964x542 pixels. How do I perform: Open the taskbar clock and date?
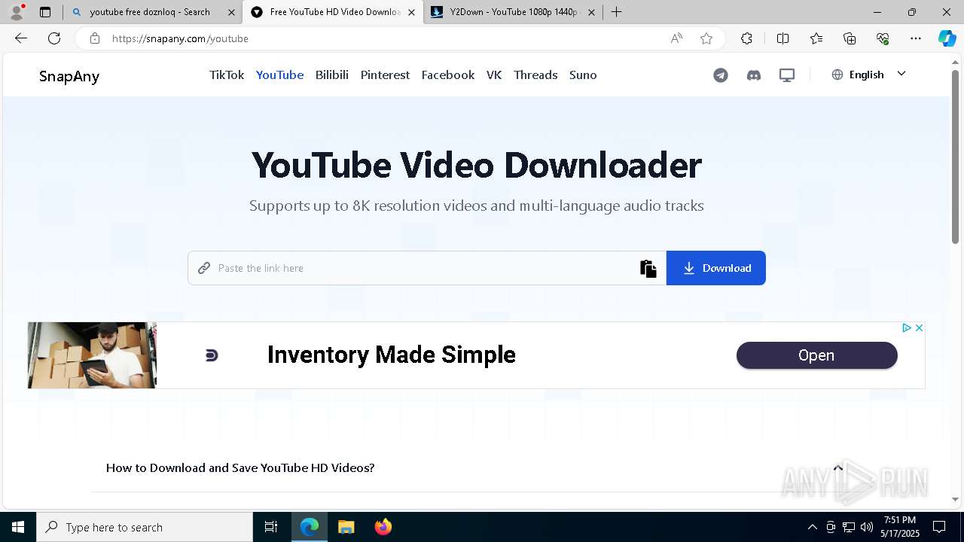click(x=900, y=527)
